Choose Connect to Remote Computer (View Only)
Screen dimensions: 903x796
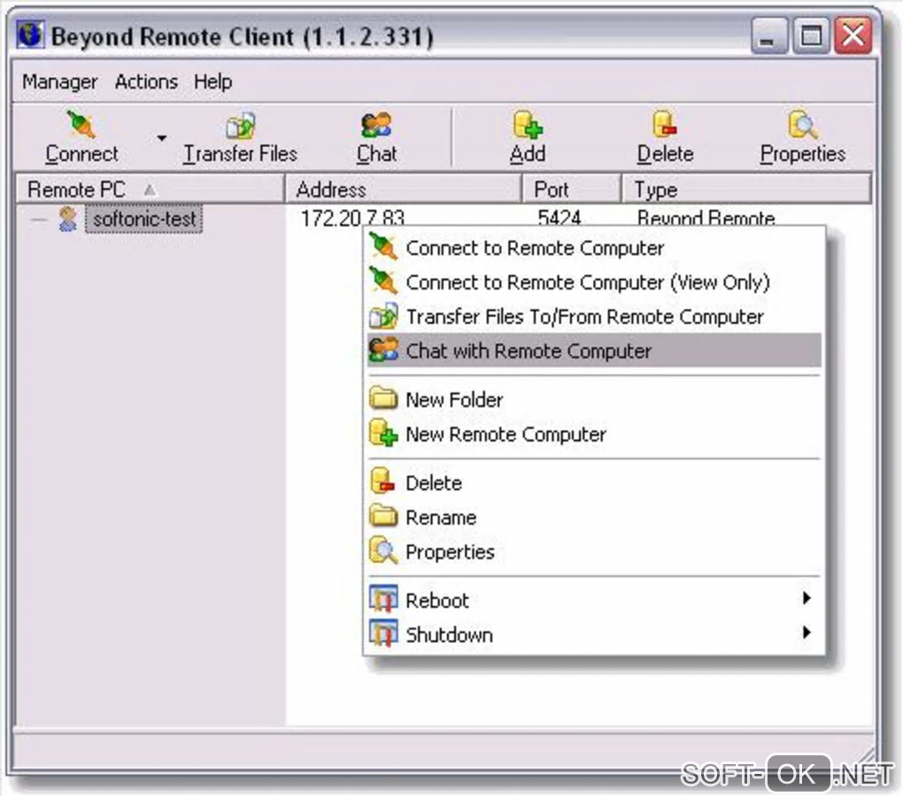594,282
